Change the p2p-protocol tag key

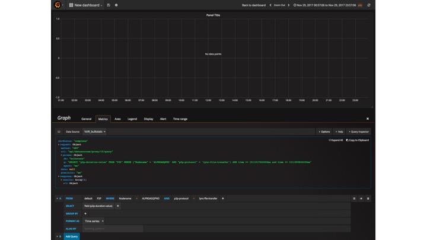(x=181, y=199)
